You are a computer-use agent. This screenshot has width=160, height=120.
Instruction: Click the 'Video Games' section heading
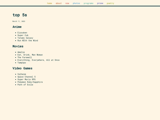pos(23,68)
